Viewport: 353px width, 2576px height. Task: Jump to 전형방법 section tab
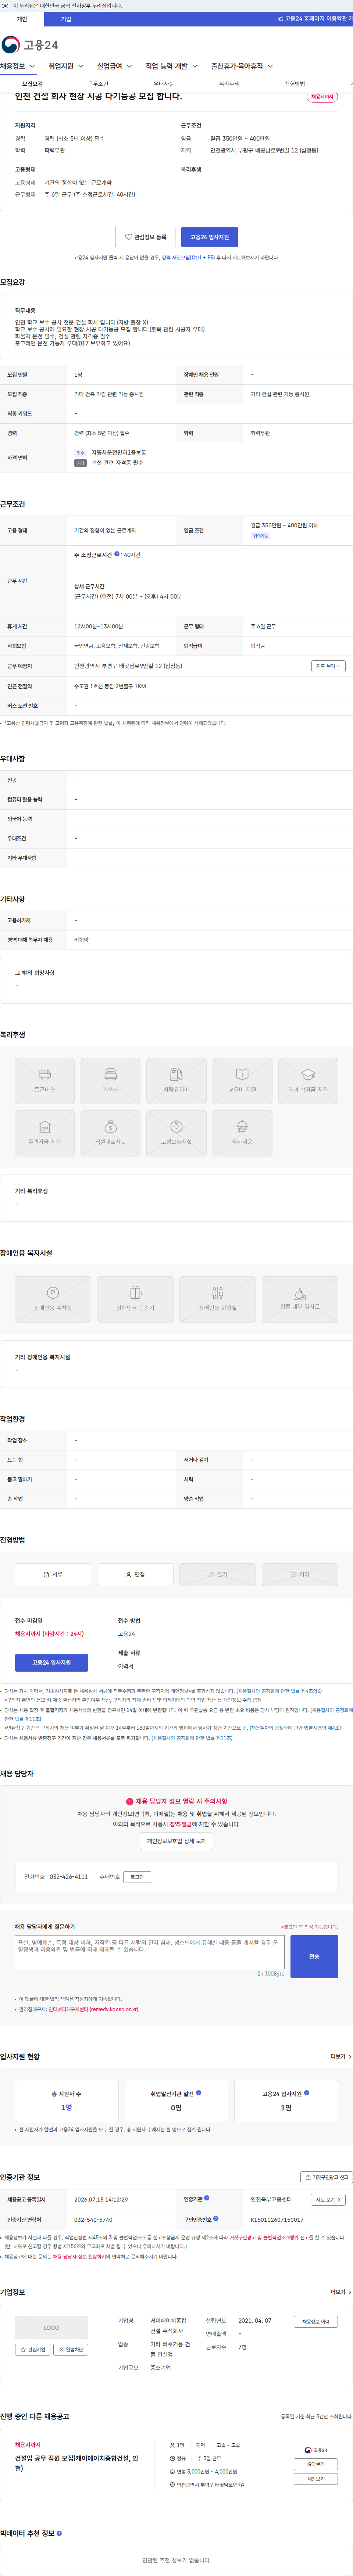295,84
